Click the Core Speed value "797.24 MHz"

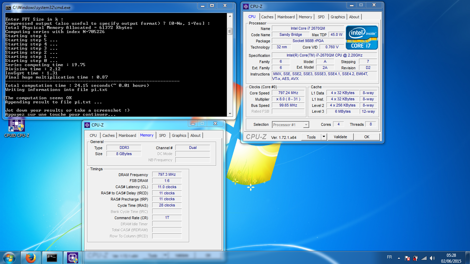click(288, 93)
